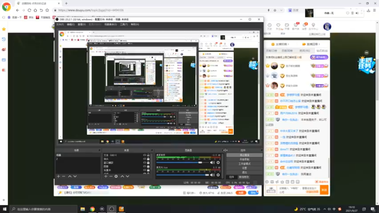The height and width of the screenshot is (213, 379).
Task: Open Windows Start menu
Action: [x=4, y=209]
